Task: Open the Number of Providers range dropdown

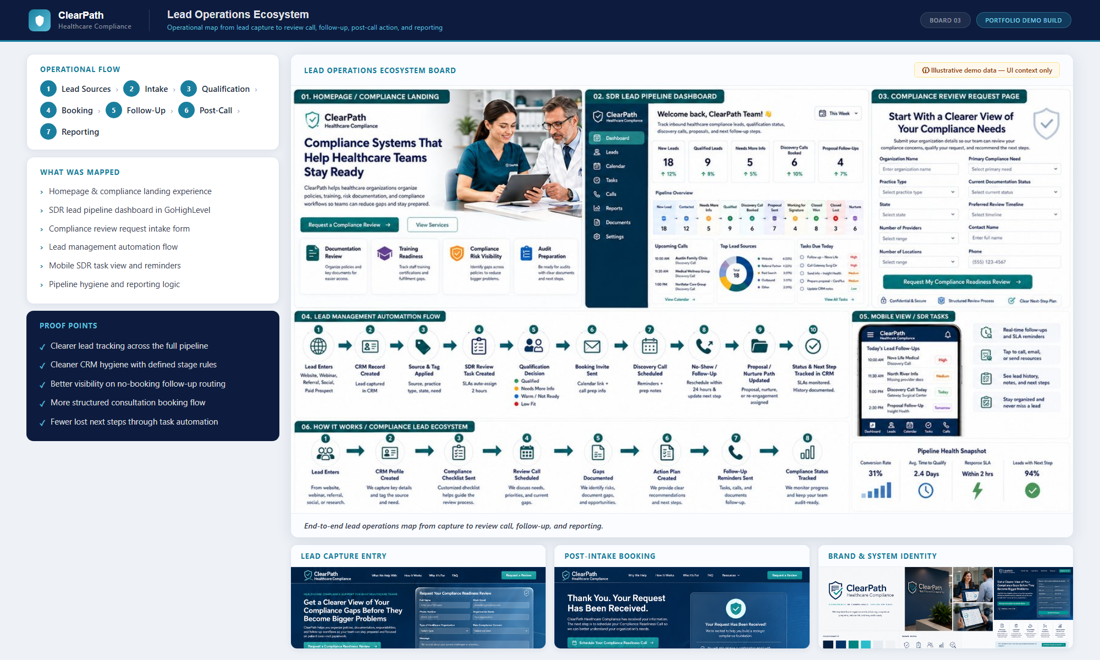Action: pyautogui.click(x=919, y=238)
